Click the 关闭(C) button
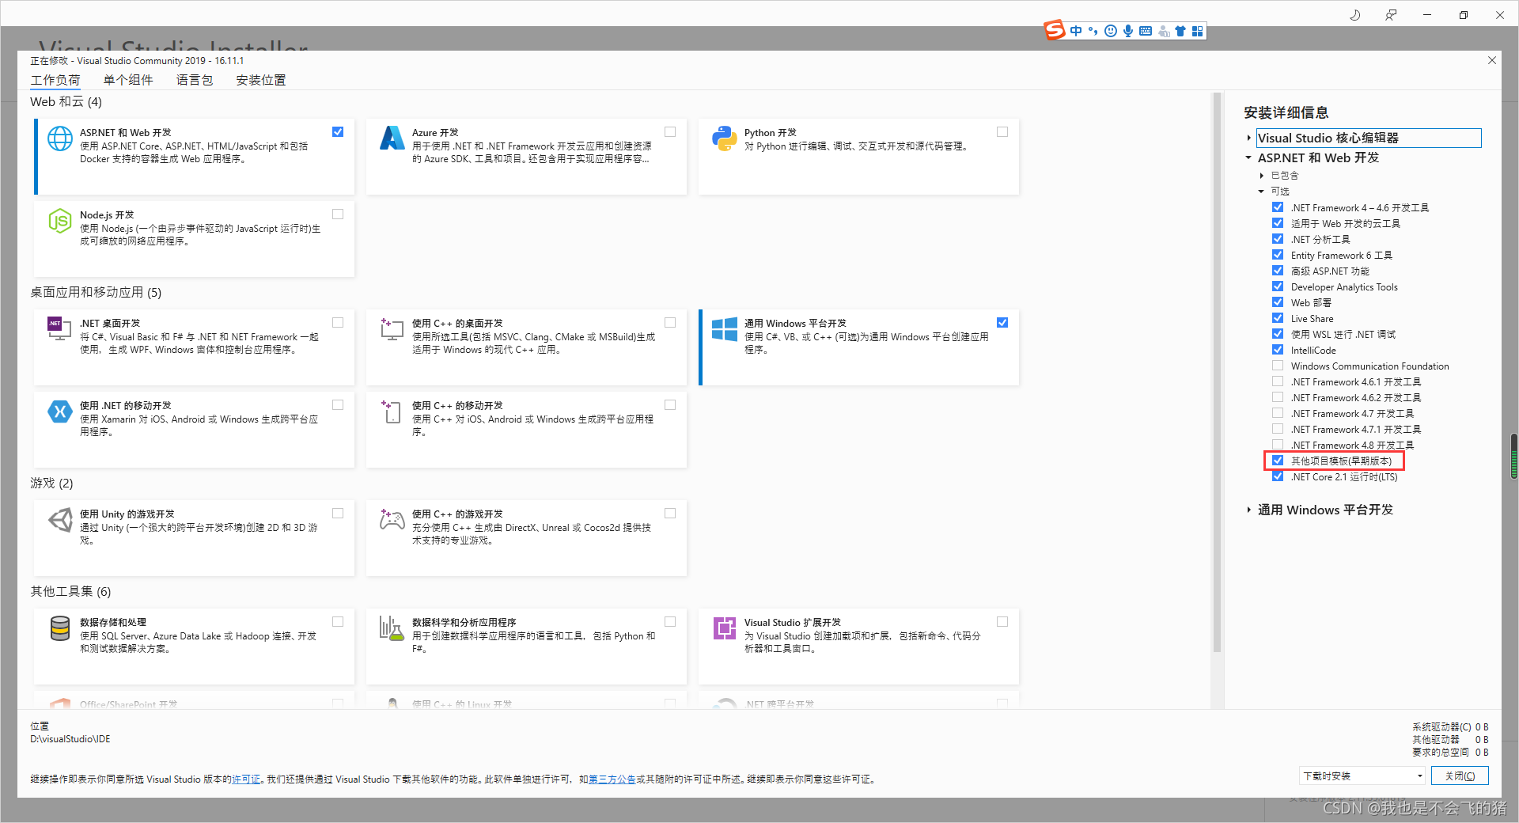This screenshot has height=823, width=1519. coord(1460,776)
